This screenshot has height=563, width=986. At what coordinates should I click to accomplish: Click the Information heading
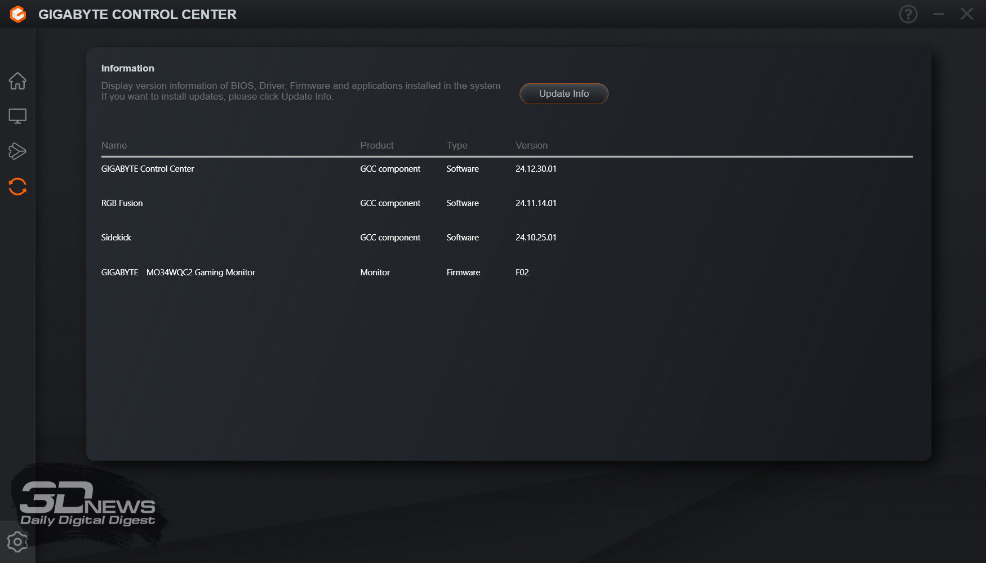click(128, 68)
